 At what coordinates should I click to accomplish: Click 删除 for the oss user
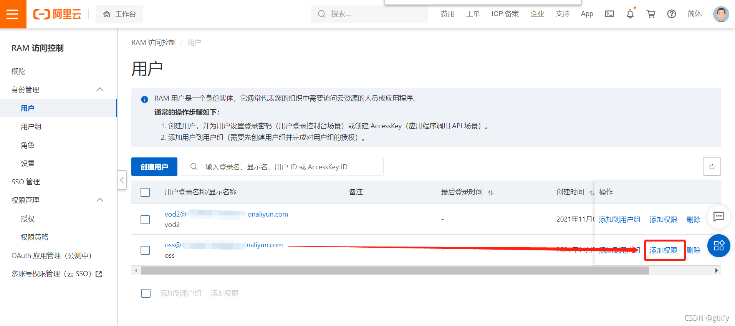tap(693, 250)
